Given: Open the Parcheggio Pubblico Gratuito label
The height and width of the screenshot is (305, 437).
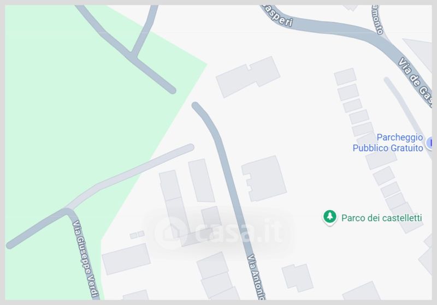Looking at the screenshot, I should tap(388, 142).
